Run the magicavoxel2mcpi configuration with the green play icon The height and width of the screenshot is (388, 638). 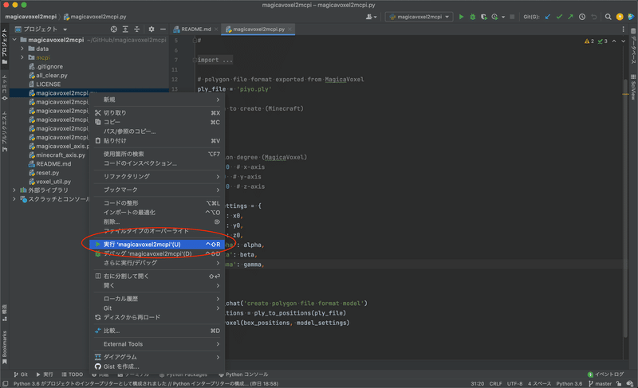tap(461, 17)
